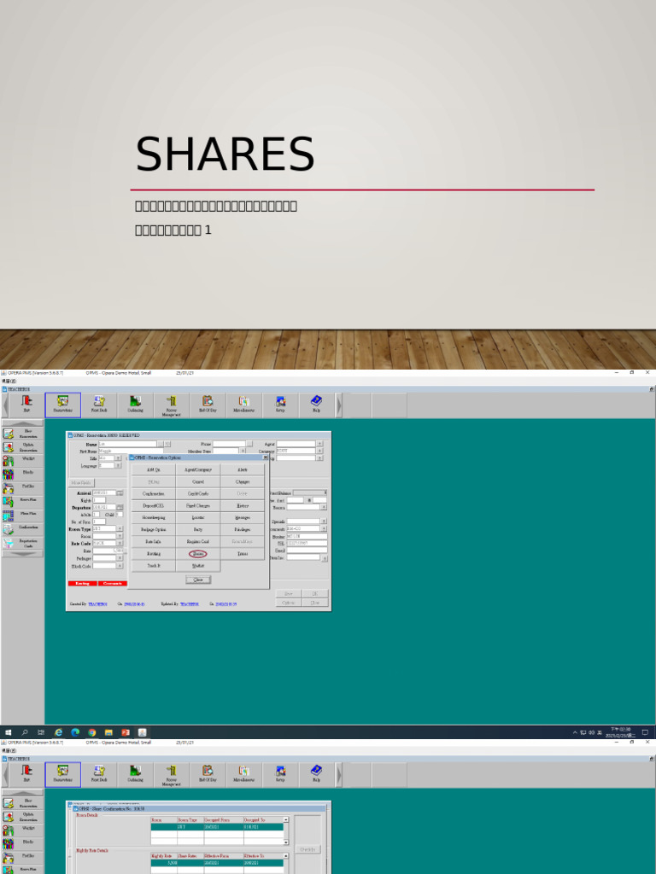
Task: Open Blocks in upper OPERA sidebar
Action: tap(22, 475)
